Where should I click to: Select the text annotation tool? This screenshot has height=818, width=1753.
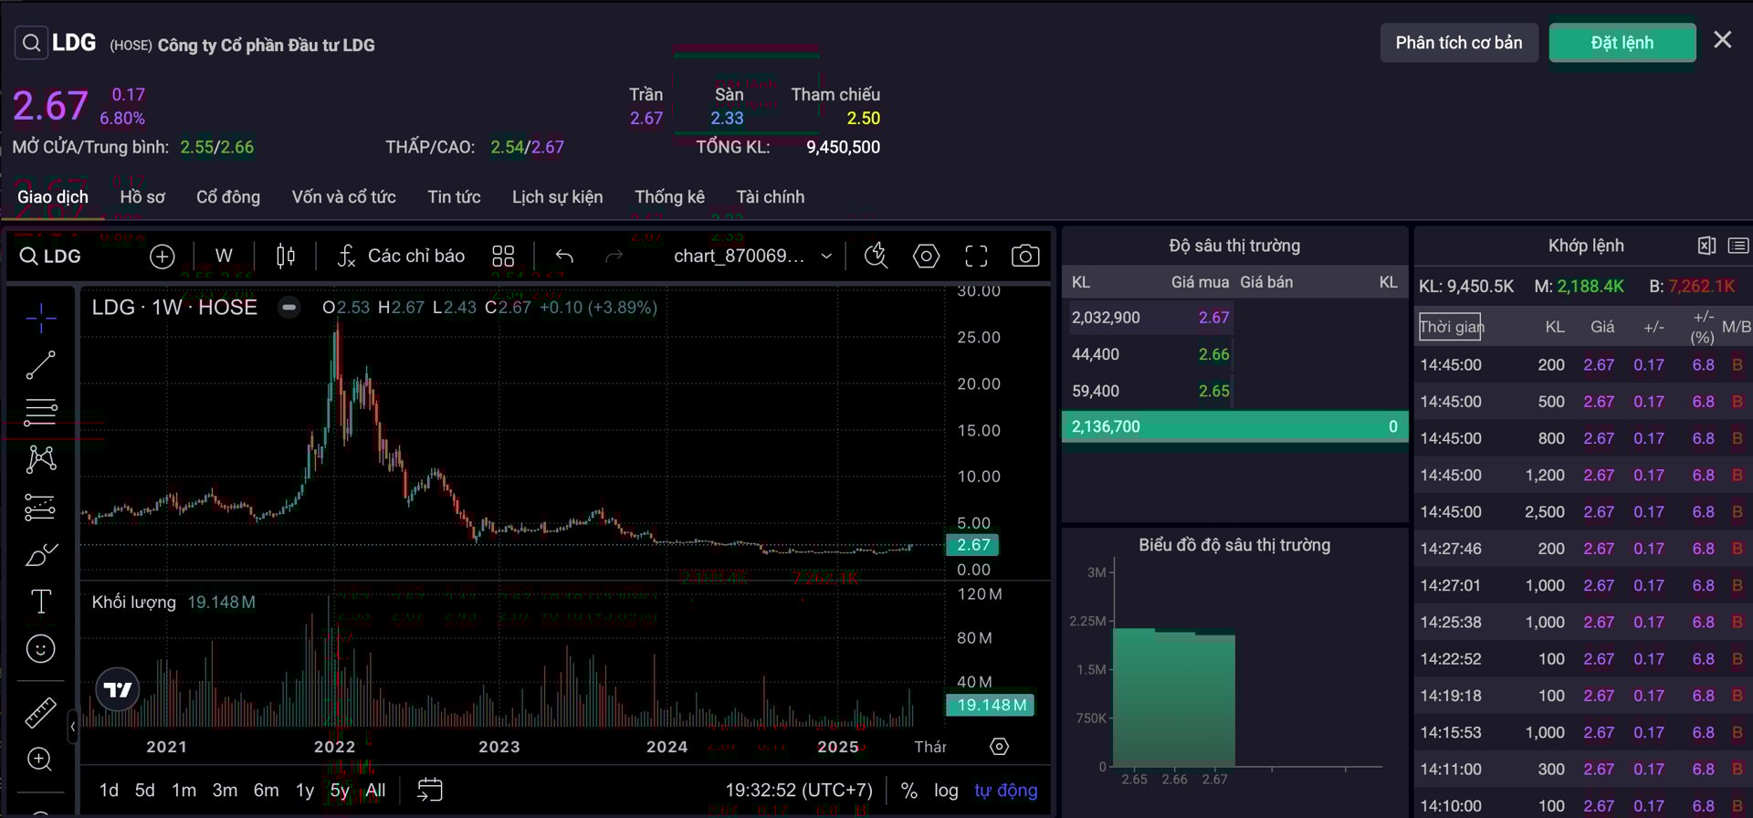pos(41,601)
